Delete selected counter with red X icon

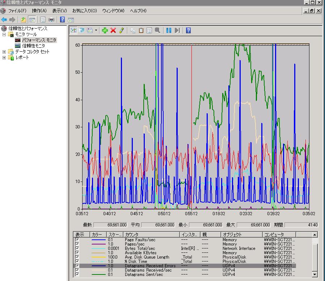coord(113,30)
